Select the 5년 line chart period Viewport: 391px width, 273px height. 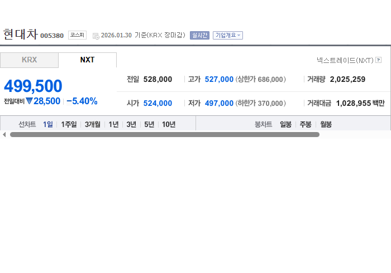pyautogui.click(x=149, y=124)
